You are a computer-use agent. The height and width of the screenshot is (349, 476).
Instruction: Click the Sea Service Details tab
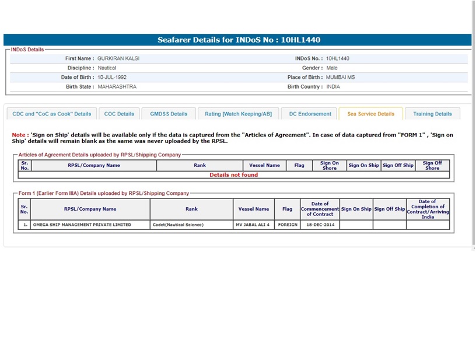[x=371, y=114]
